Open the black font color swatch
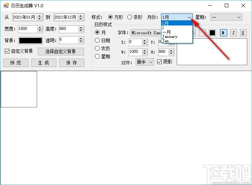The height and width of the screenshot is (185, 252). (x=212, y=33)
